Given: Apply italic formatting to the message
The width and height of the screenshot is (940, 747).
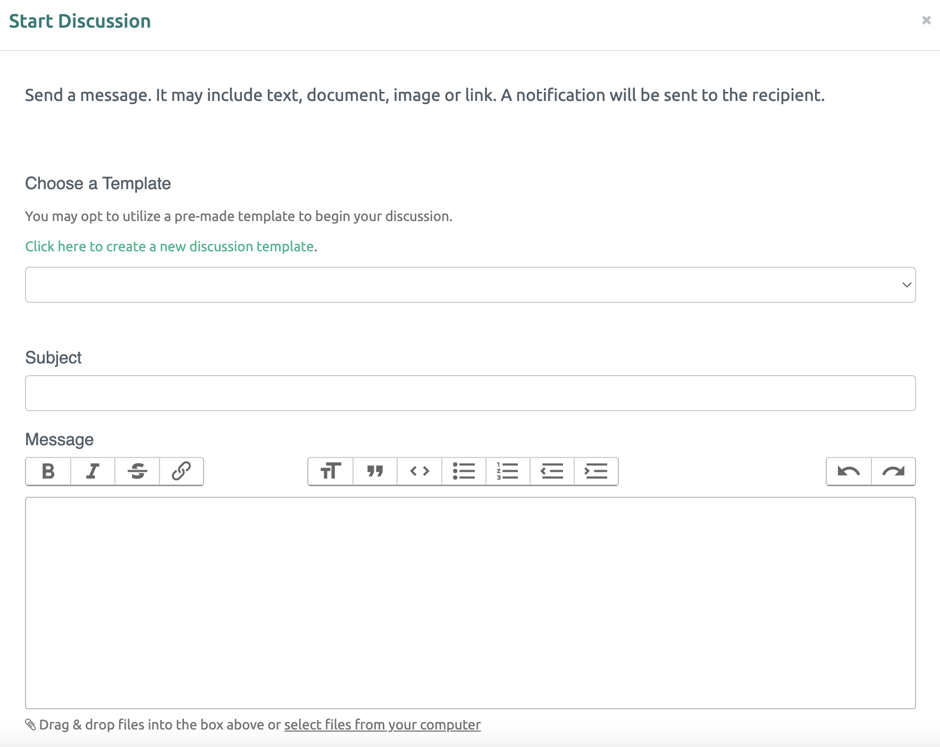Looking at the screenshot, I should (x=92, y=471).
